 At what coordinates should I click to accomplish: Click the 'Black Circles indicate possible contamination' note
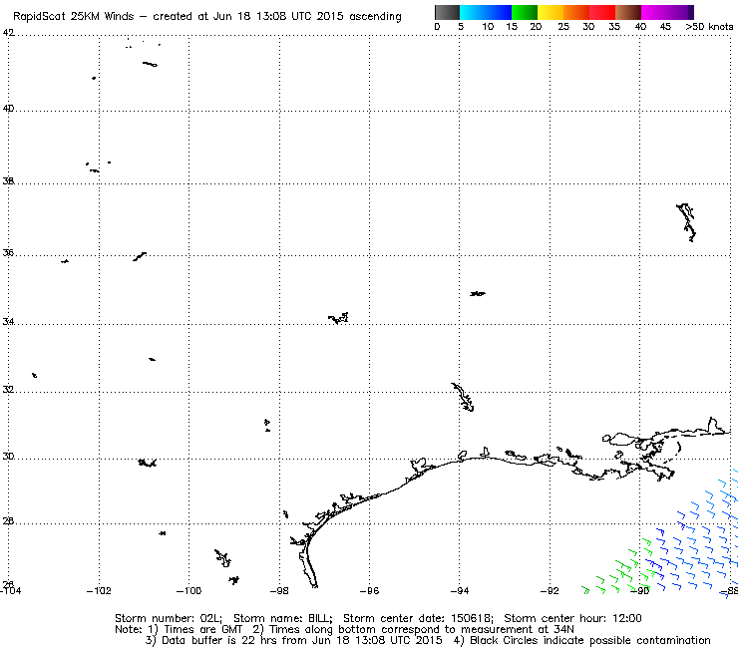coord(590,640)
